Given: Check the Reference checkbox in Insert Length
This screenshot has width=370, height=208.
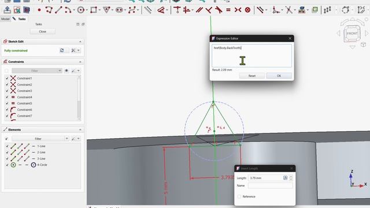Looking at the screenshot, I should [239, 196].
